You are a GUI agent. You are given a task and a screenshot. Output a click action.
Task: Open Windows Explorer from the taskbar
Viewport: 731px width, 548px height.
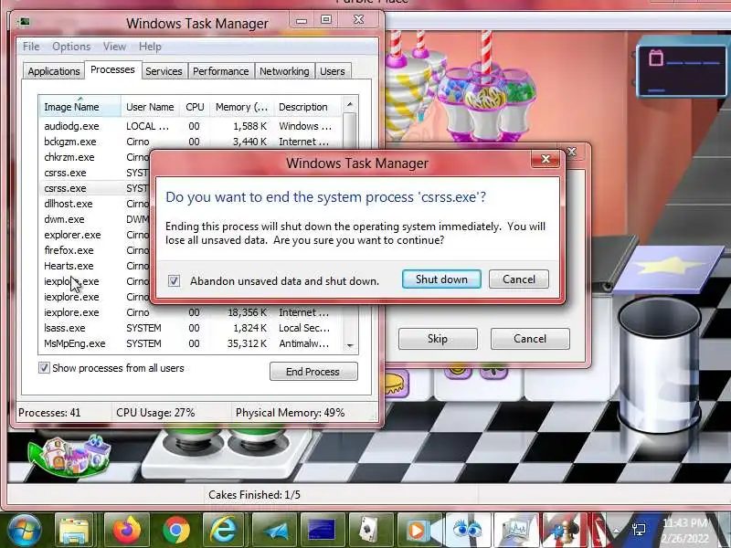(x=75, y=531)
